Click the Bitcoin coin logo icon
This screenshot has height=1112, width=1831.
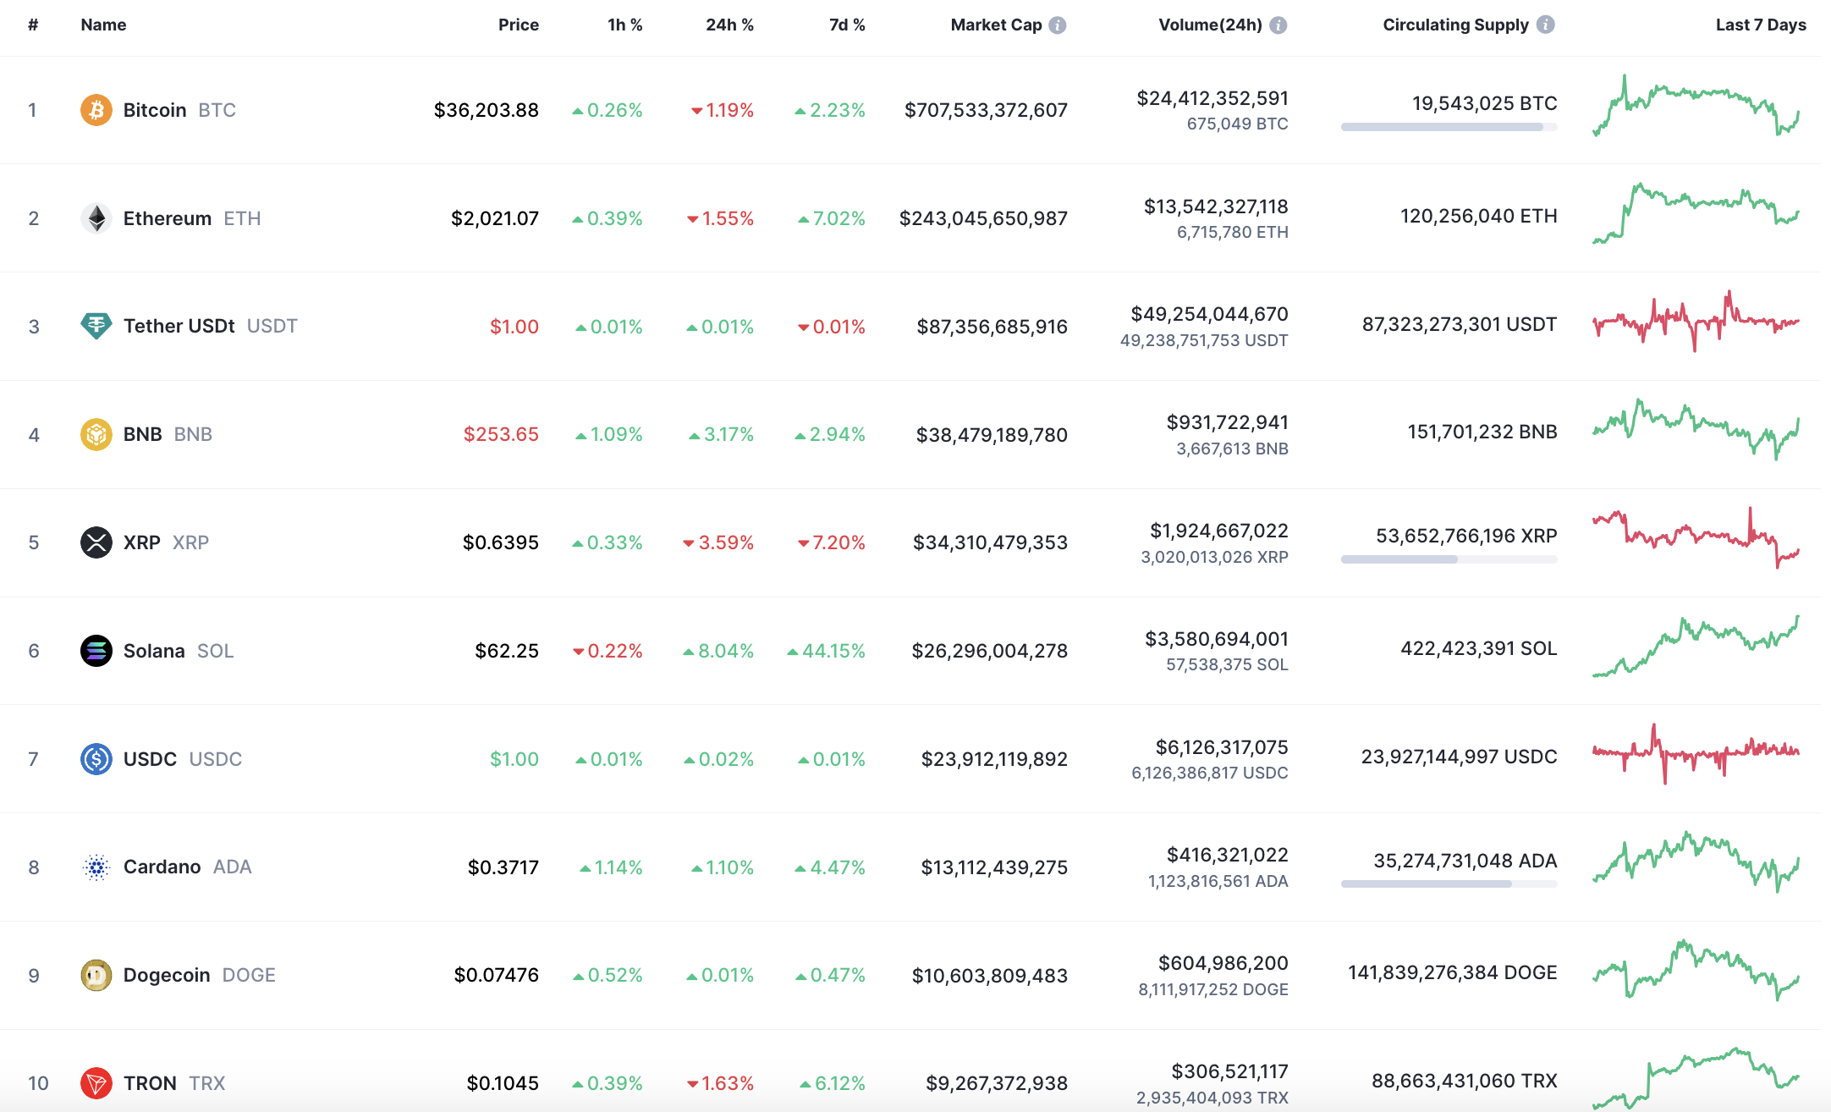[x=96, y=110]
